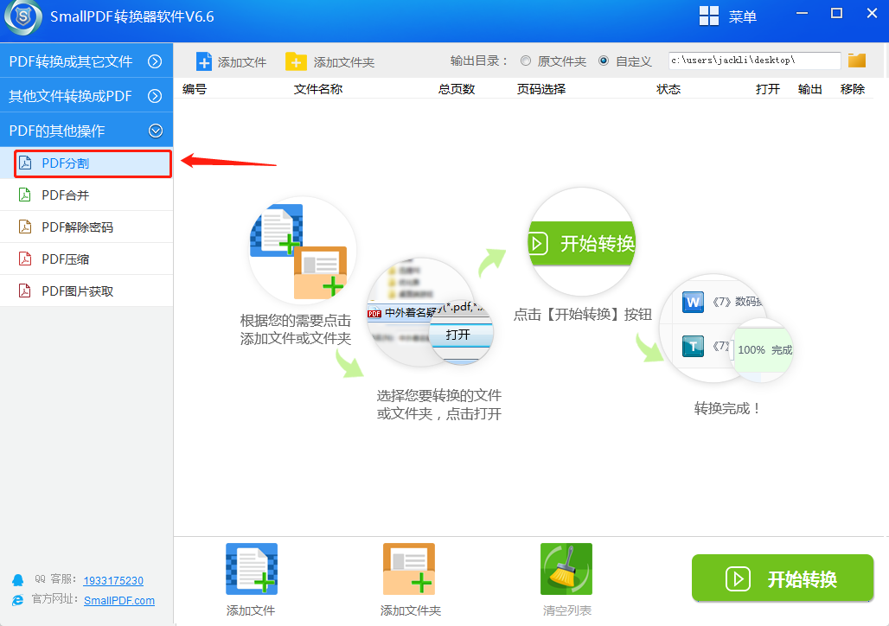This screenshot has width=889, height=626.
Task: Select the 自定义 output radio button
Action: click(604, 61)
